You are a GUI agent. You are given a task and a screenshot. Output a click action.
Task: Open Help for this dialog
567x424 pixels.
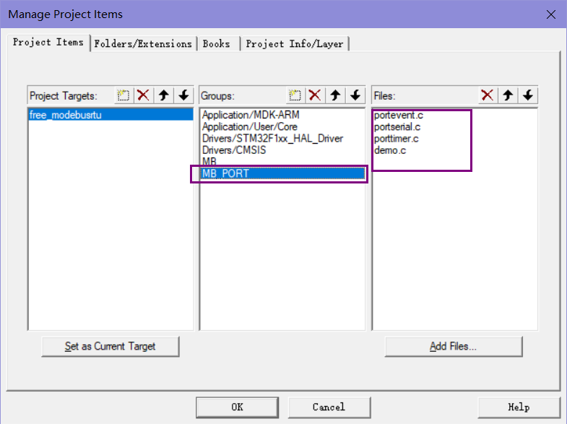[x=519, y=407]
